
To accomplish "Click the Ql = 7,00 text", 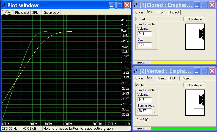I will pos(142,120).
